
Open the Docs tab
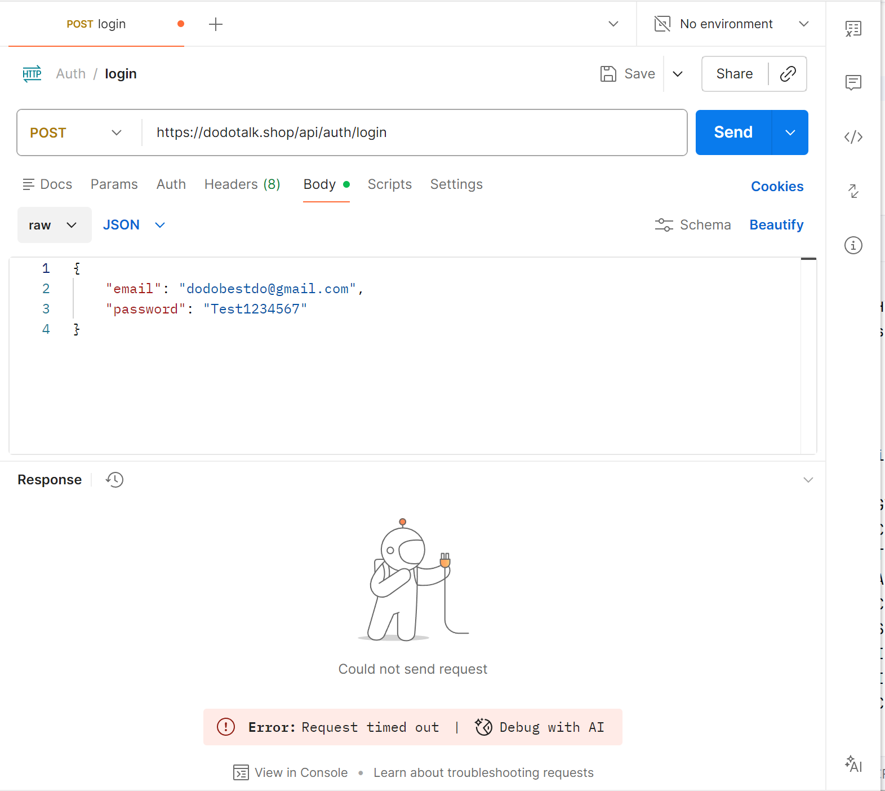[x=47, y=184]
